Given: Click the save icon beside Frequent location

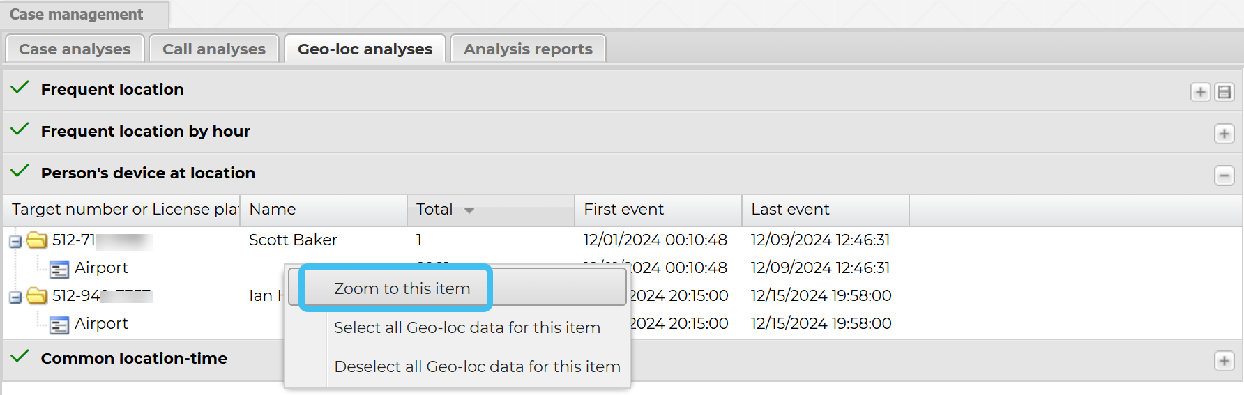Looking at the screenshot, I should (x=1224, y=92).
